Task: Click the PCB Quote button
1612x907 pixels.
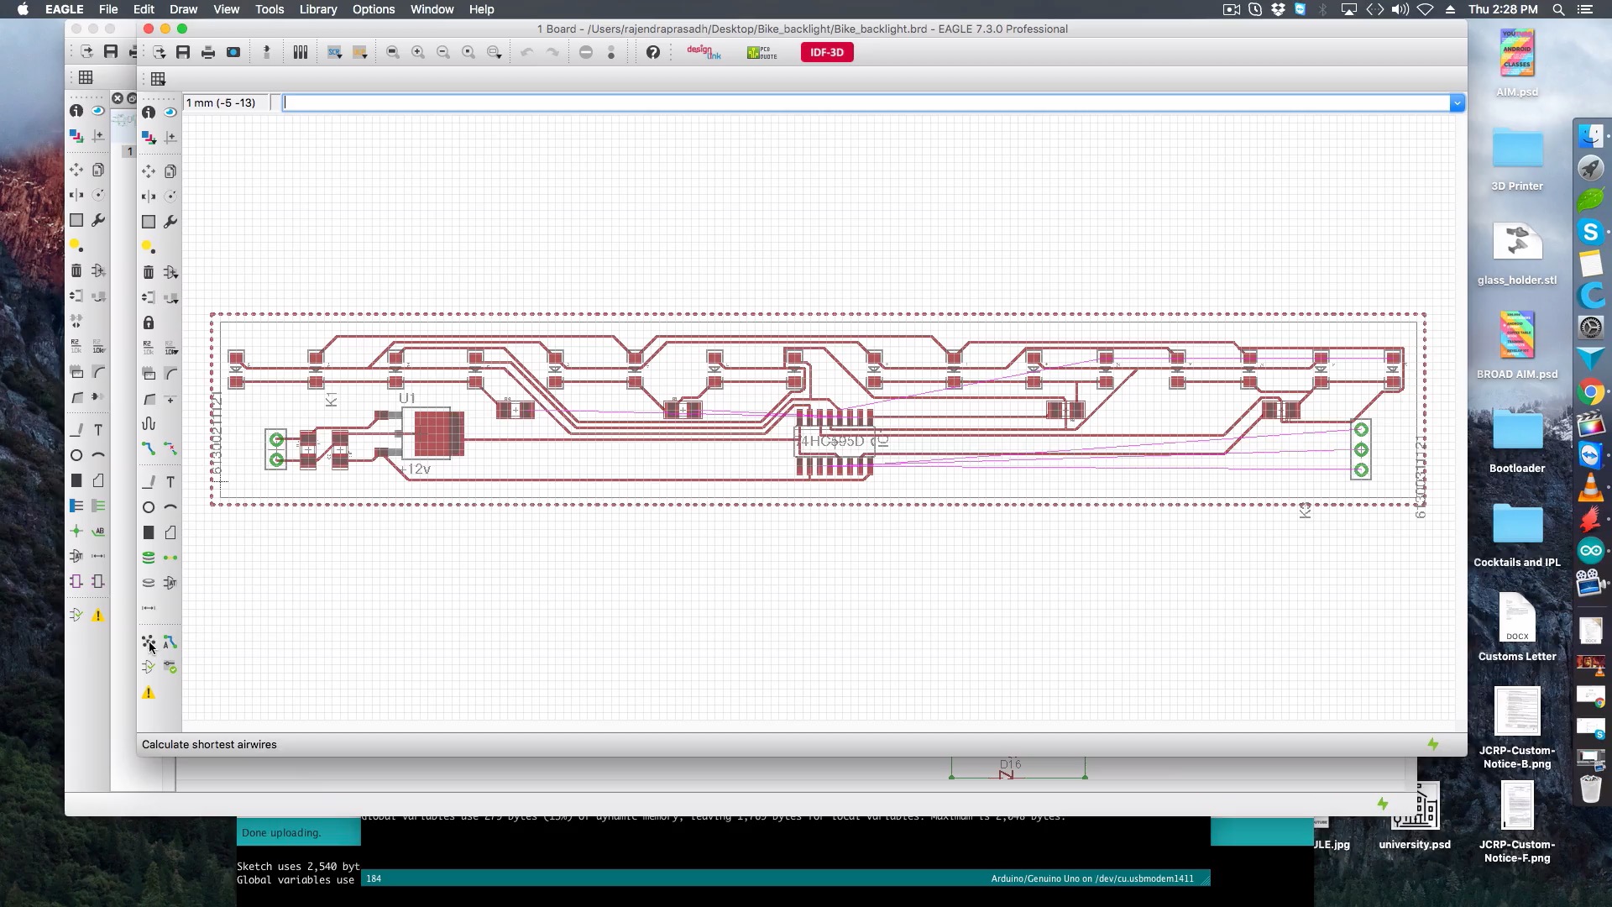Action: click(762, 52)
